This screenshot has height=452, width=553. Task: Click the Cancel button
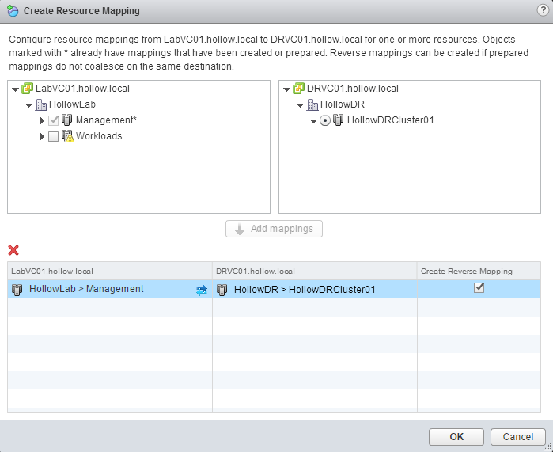click(517, 436)
